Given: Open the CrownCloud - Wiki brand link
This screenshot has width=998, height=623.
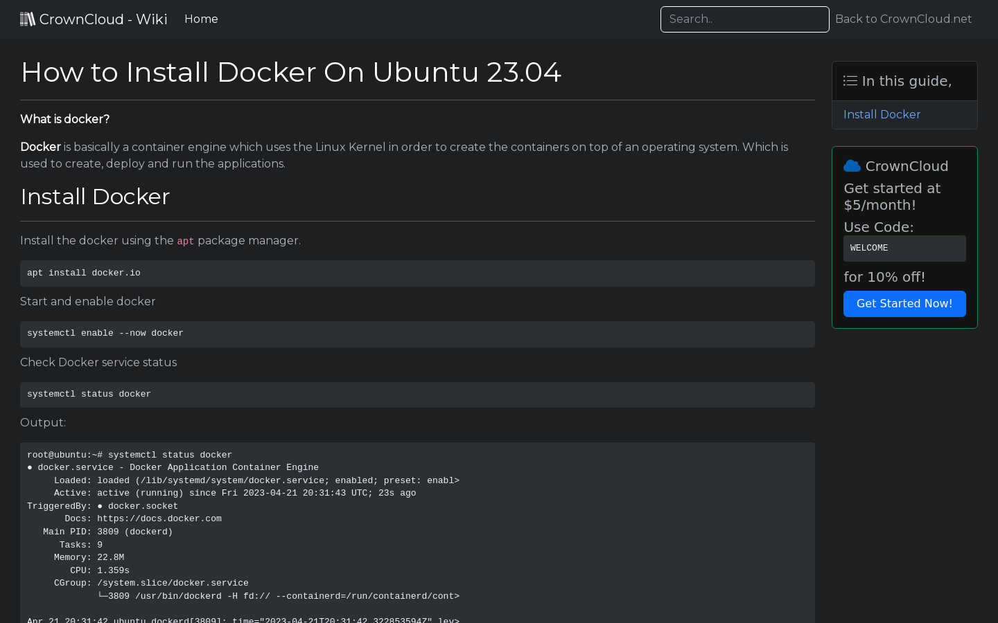Looking at the screenshot, I should pos(94,19).
